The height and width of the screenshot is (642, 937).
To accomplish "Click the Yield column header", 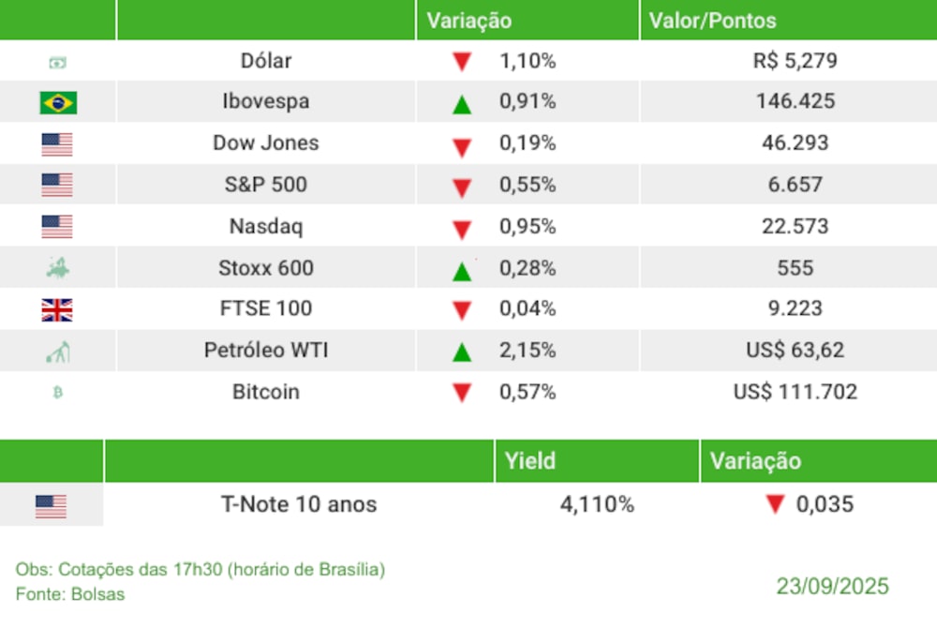I will [x=530, y=461].
